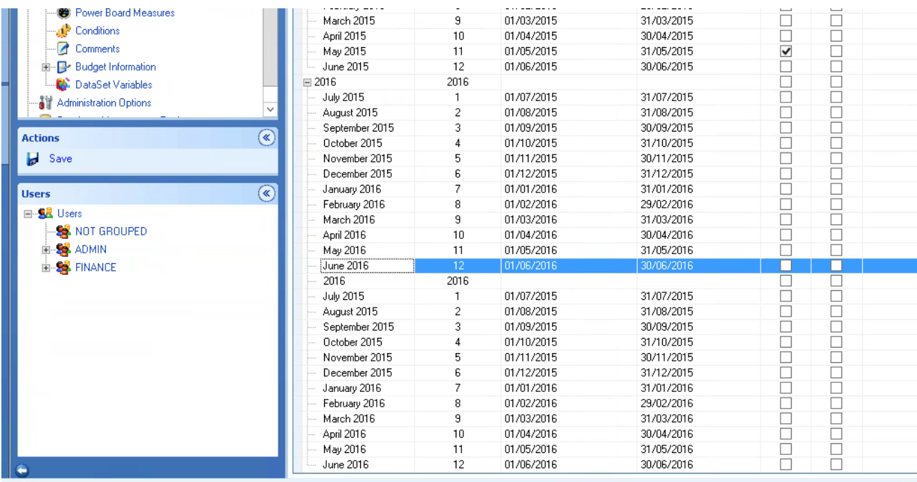Click the Save floppy disk icon
Image resolution: width=917 pixels, height=482 pixels.
pos(32,159)
